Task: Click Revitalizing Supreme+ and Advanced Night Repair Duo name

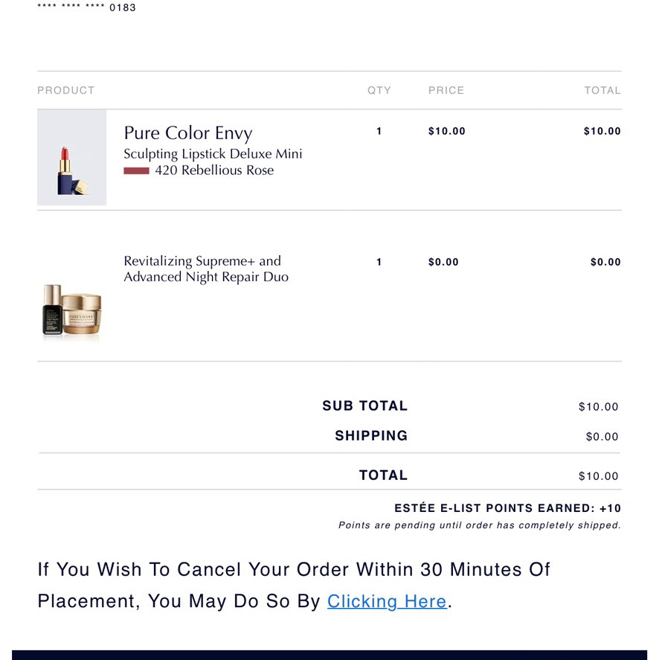Action: pos(206,269)
